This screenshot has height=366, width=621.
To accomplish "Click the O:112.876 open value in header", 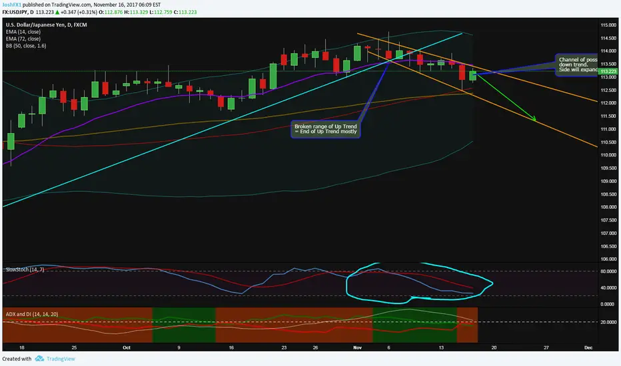I will coord(111,12).
